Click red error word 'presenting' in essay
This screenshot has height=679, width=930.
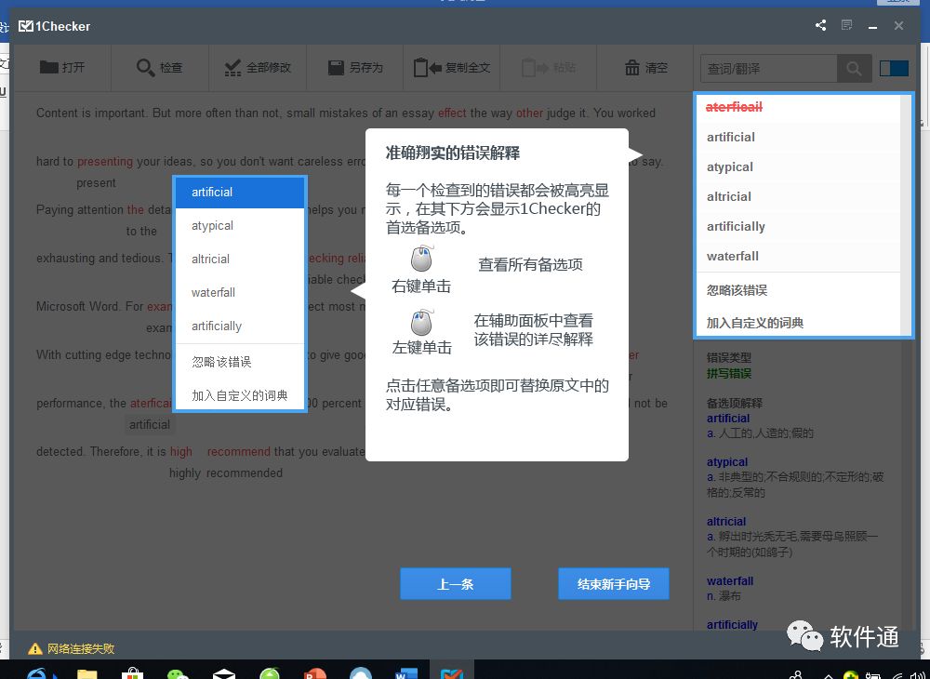(x=105, y=161)
